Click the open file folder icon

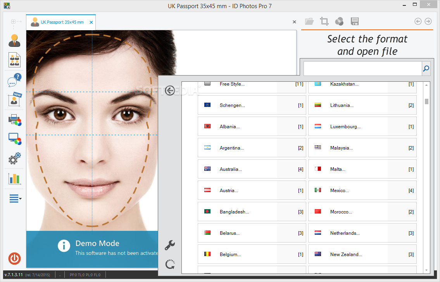click(x=309, y=22)
